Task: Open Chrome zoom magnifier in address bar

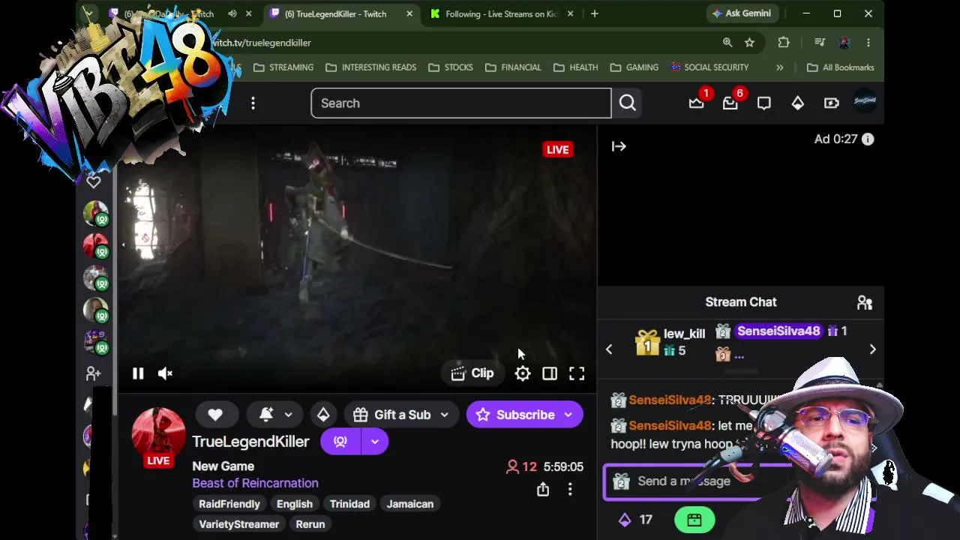Action: [x=727, y=43]
